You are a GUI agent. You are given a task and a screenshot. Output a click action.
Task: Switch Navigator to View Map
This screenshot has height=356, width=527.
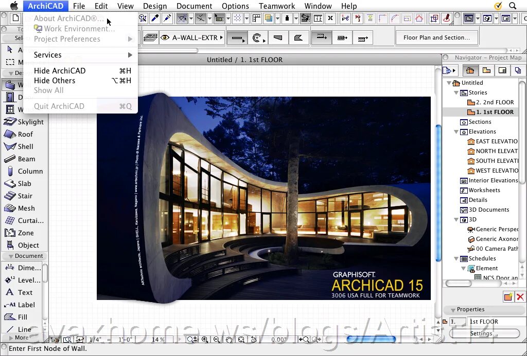pyautogui.click(x=486, y=70)
